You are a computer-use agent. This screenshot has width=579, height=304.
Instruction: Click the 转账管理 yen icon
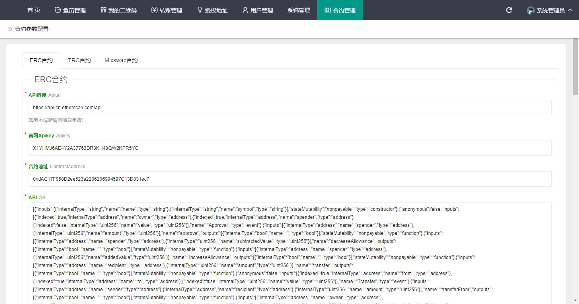coord(154,10)
